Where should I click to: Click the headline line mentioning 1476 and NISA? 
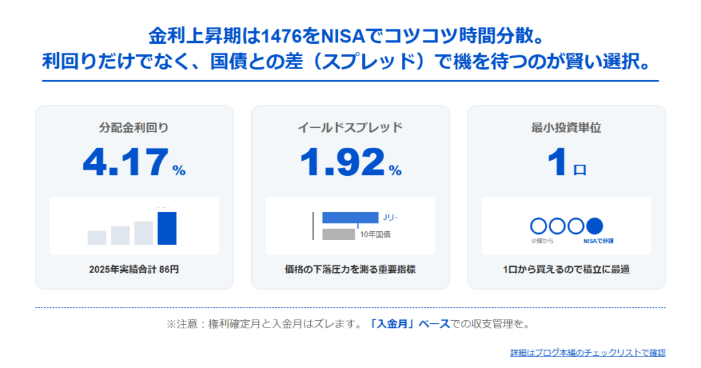[x=350, y=36]
